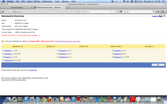Open Question 3 link
This screenshot has height=104, width=167.
click(118, 51)
